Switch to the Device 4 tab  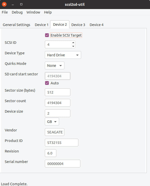(96, 25)
